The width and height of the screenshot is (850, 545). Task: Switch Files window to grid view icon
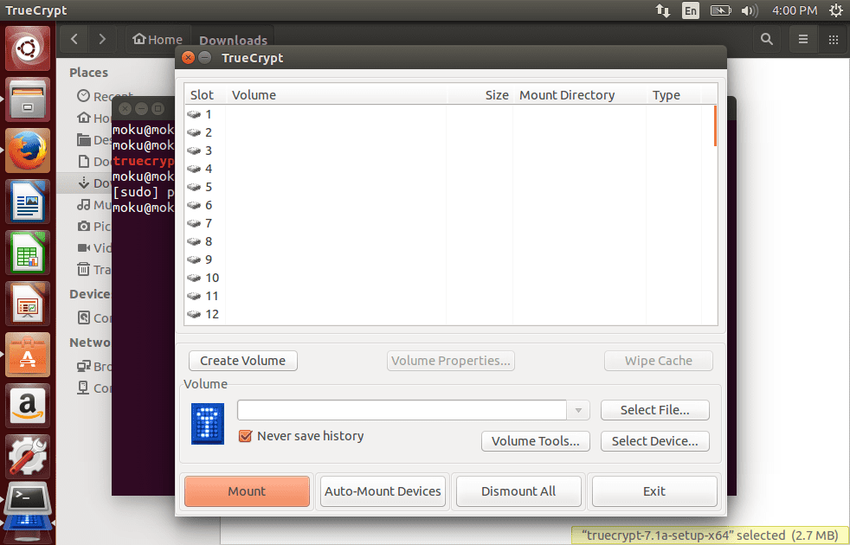coord(834,39)
